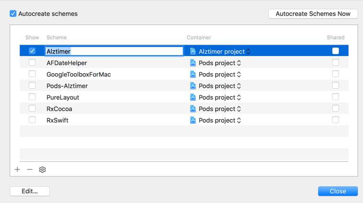Click the Scheme column header

pos(57,37)
